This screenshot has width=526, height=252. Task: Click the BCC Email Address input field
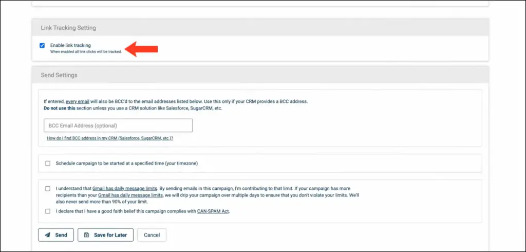pyautogui.click(x=118, y=125)
